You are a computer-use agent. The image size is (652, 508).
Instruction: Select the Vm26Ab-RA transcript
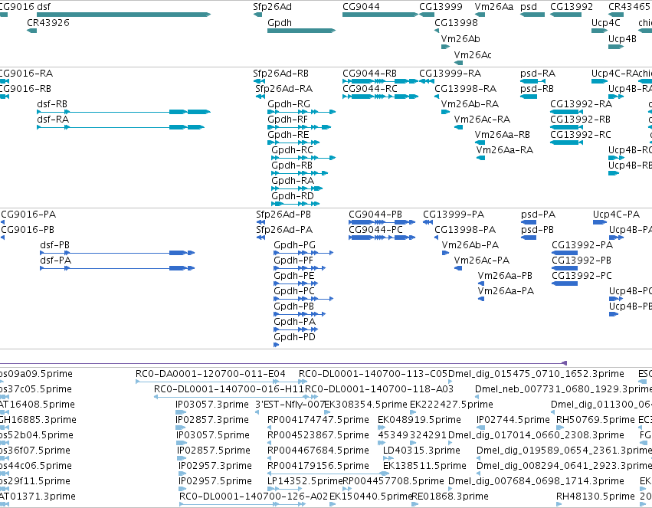pyautogui.click(x=445, y=112)
